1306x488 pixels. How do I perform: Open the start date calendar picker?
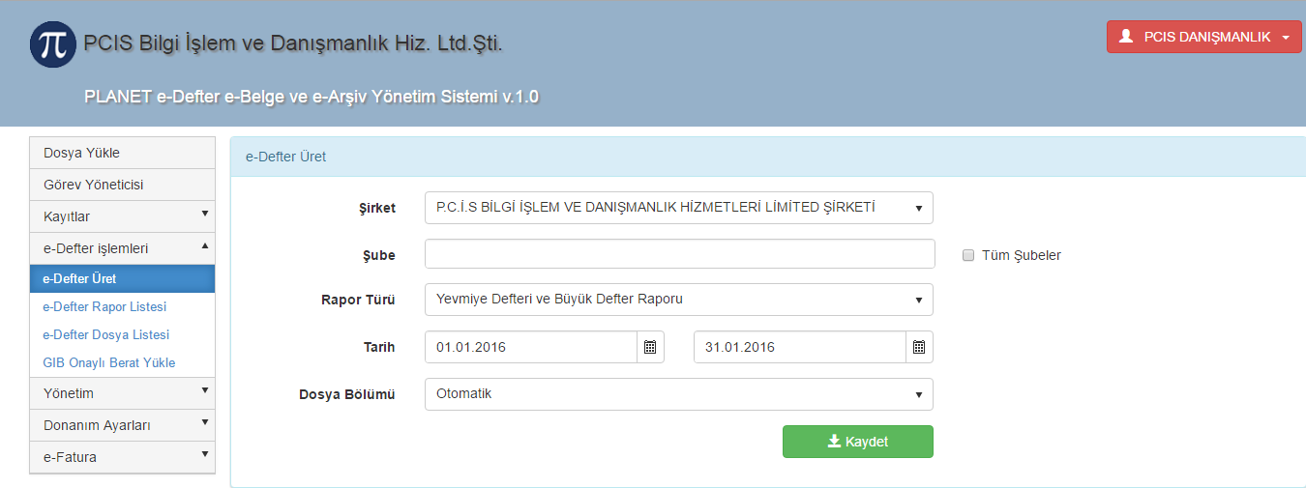[x=650, y=347]
